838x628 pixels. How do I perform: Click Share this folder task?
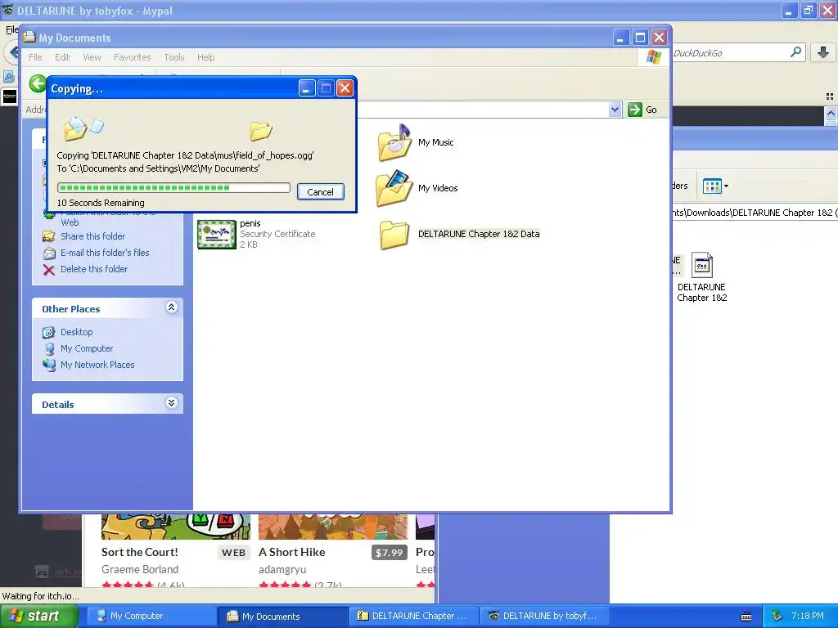[x=92, y=236]
